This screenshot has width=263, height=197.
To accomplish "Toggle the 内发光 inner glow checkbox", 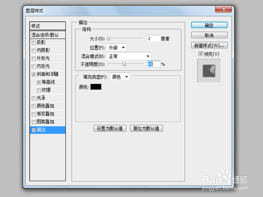I will point(34,66).
